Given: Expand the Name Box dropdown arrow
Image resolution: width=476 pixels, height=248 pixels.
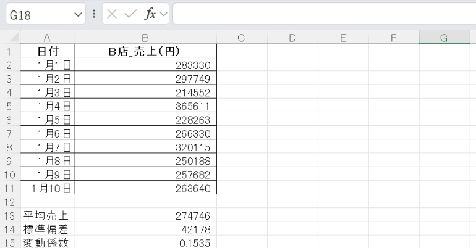Looking at the screenshot, I should tap(78, 14).
